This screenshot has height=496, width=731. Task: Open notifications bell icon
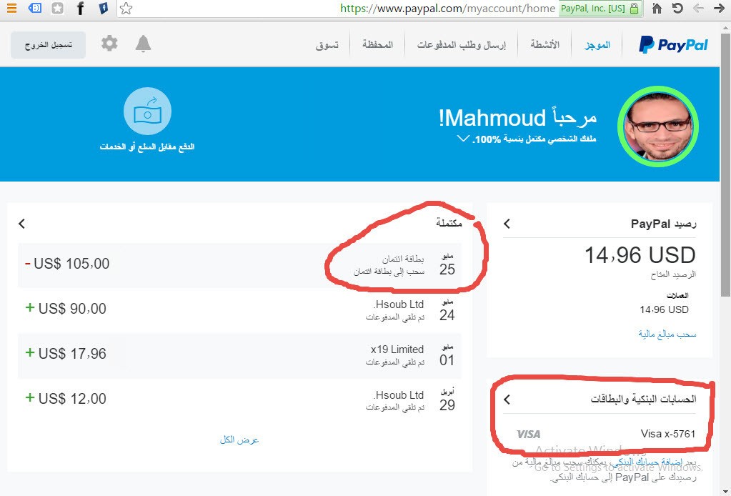pyautogui.click(x=143, y=44)
